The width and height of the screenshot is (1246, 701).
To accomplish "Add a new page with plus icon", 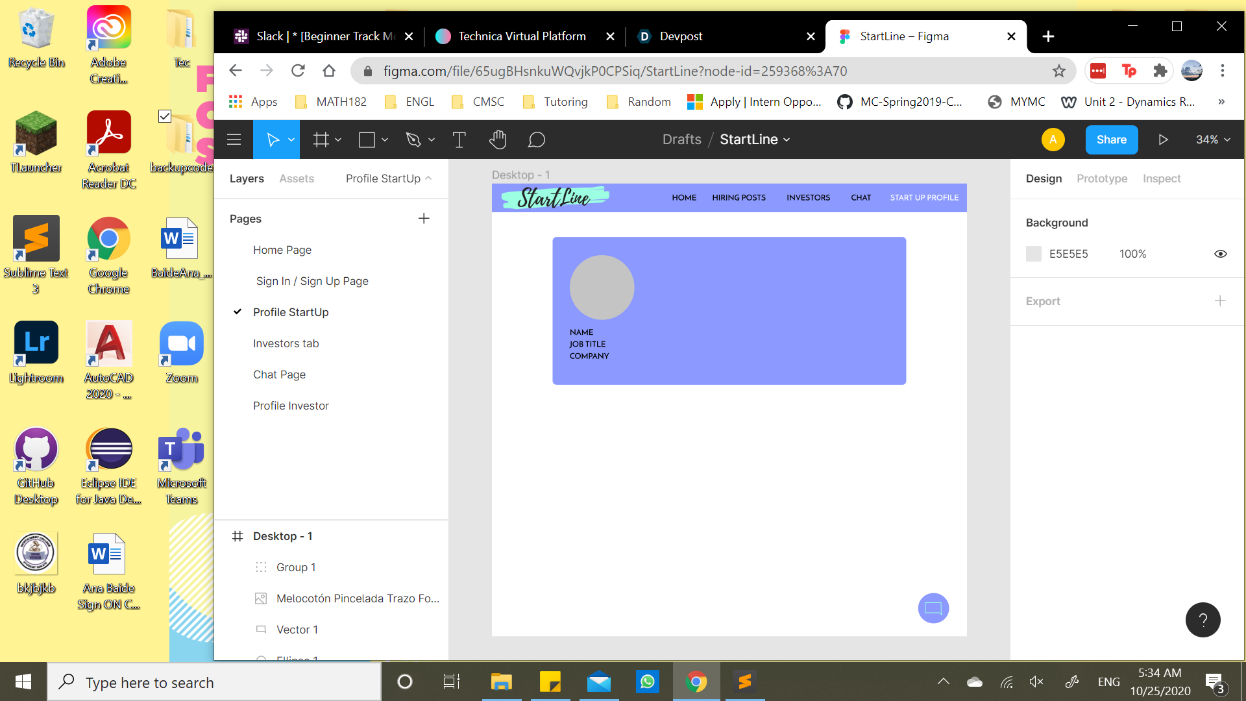I will pyautogui.click(x=424, y=219).
